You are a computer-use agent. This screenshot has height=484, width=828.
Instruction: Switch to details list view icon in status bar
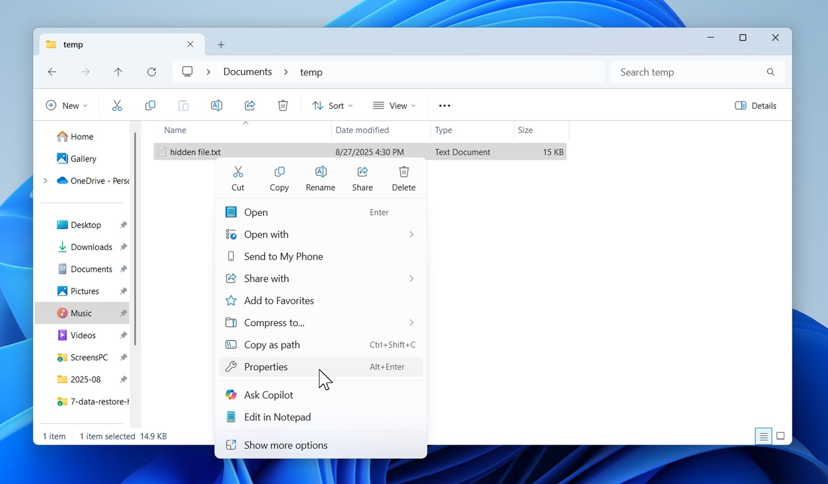763,436
